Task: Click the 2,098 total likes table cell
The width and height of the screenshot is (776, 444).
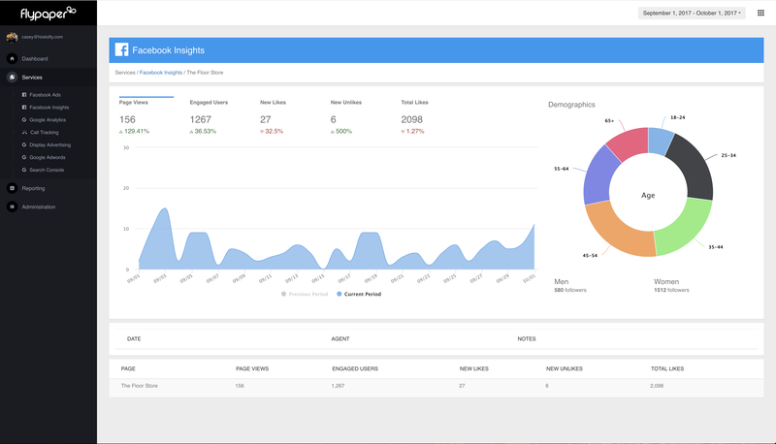Action: point(657,386)
